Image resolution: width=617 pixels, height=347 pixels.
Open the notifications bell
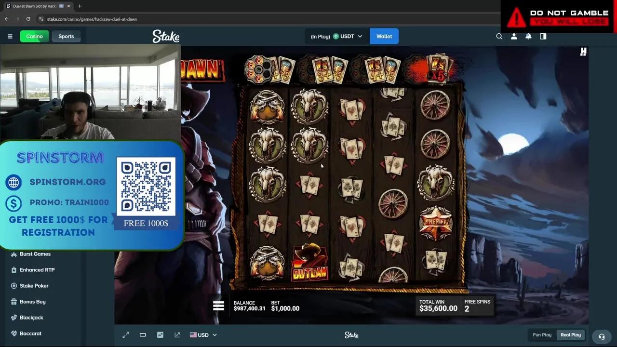click(x=528, y=36)
